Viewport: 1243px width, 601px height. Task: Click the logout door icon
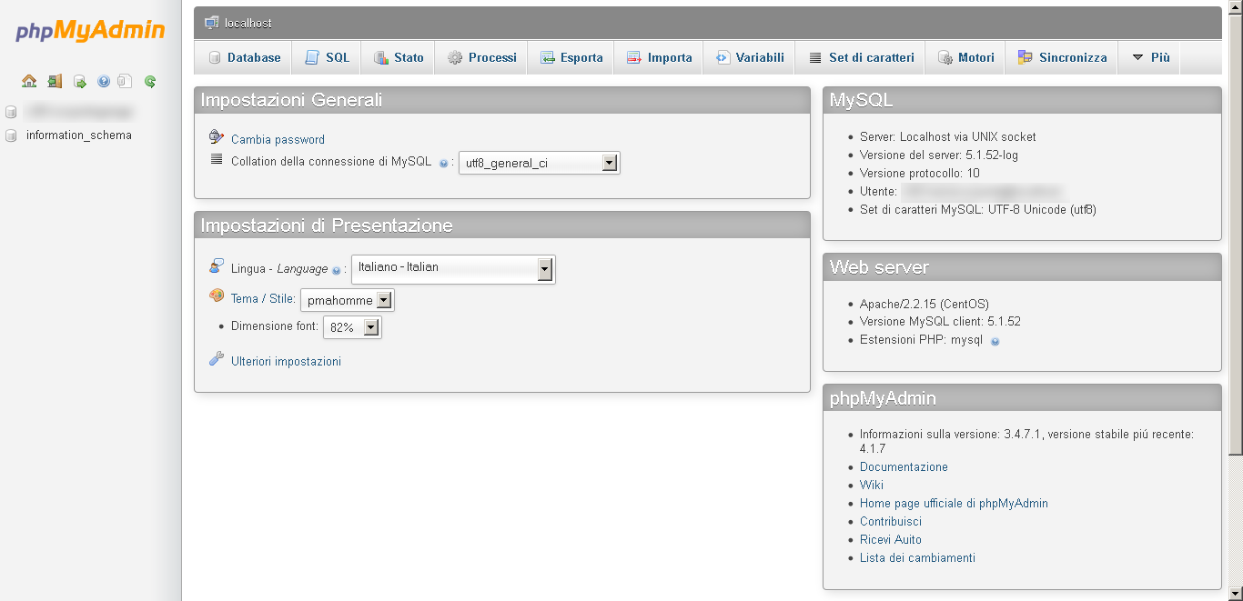55,81
